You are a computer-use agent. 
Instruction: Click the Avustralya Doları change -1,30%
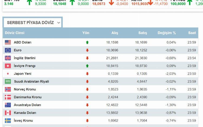[171, 105]
